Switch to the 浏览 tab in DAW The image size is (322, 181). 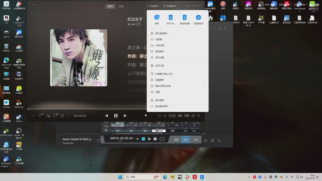click(x=196, y=140)
